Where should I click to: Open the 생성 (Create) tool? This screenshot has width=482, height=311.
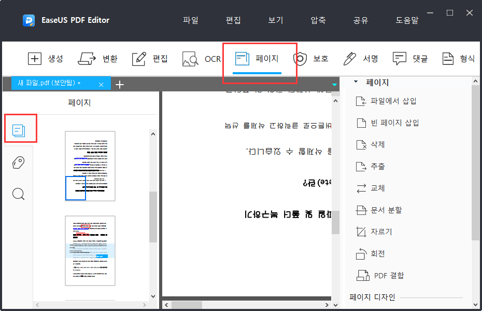click(x=46, y=59)
